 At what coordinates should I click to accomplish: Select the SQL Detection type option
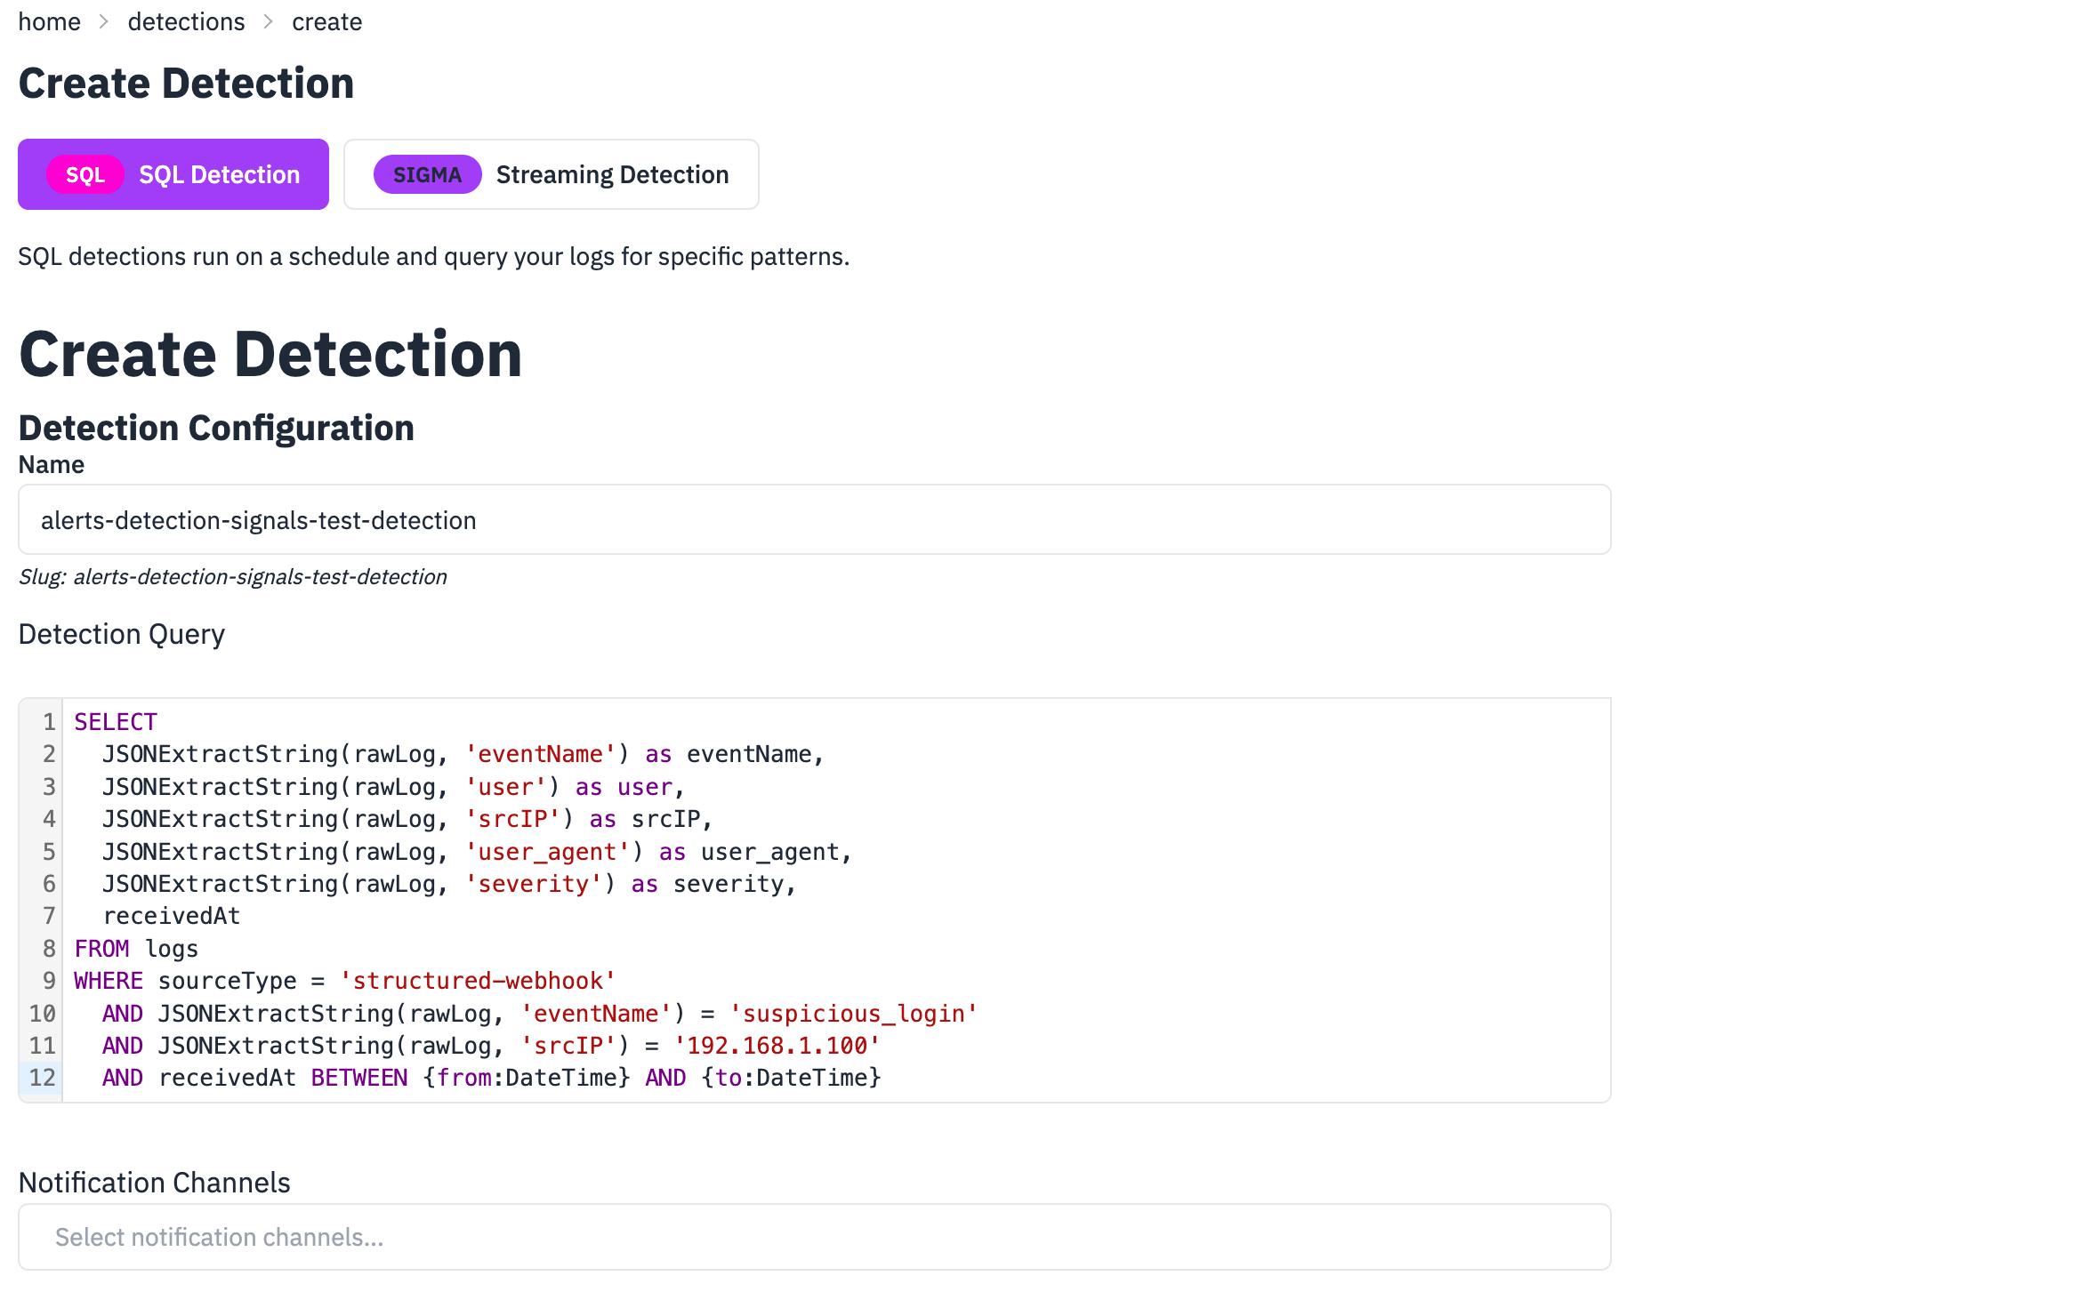click(x=173, y=174)
